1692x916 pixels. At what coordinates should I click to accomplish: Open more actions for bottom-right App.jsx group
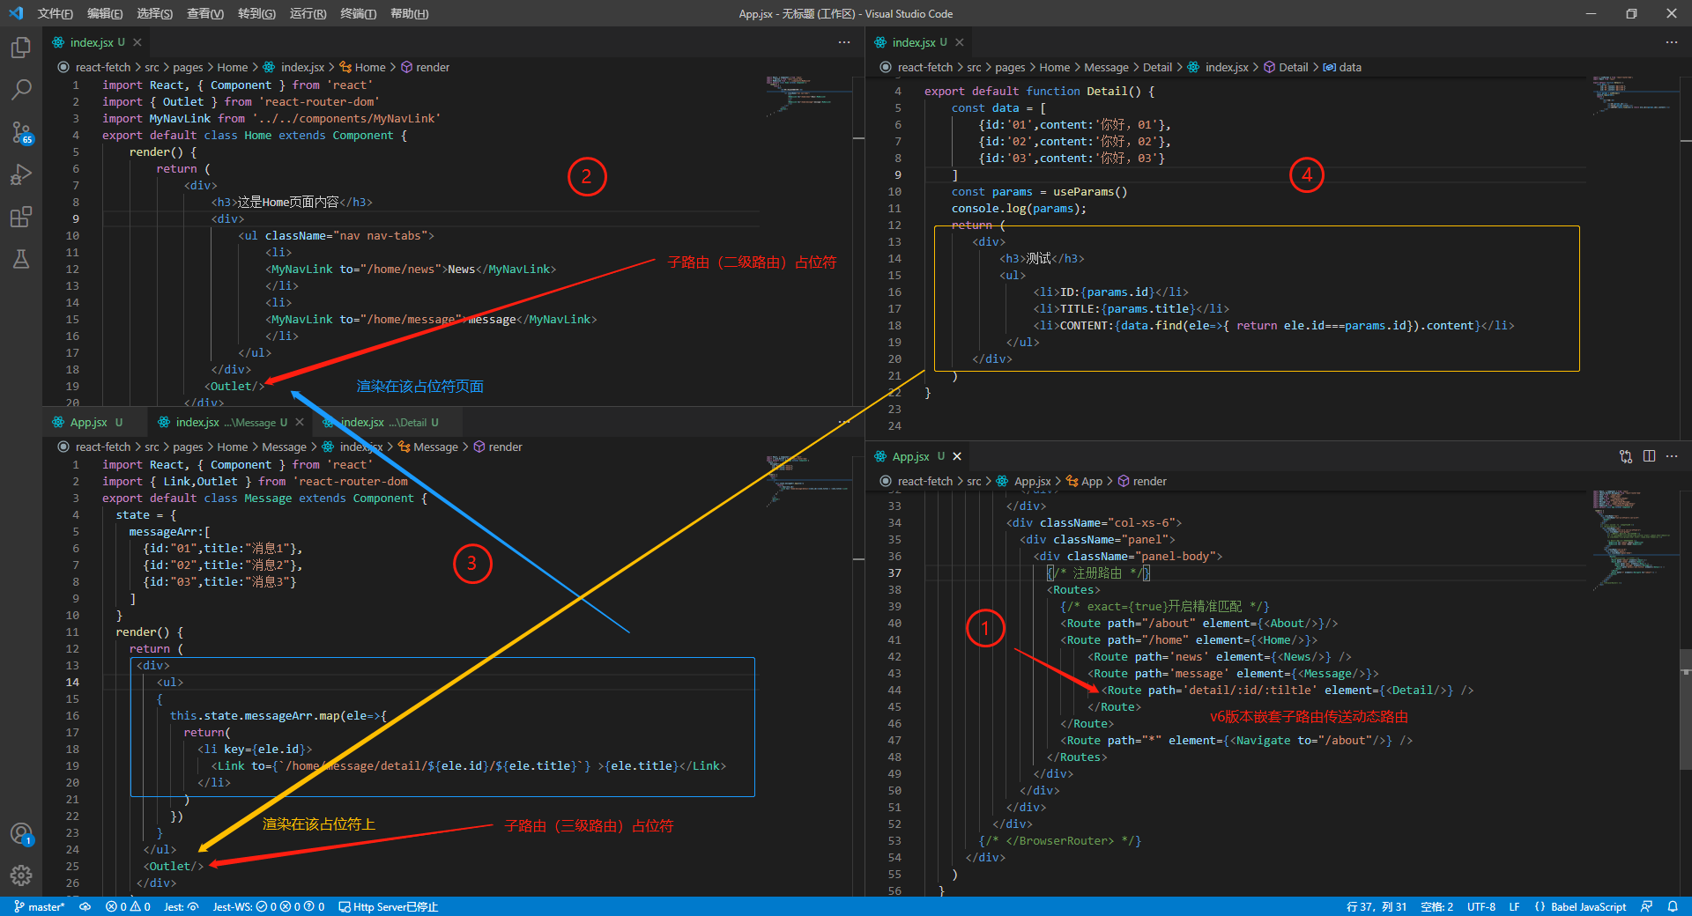[x=1672, y=456]
